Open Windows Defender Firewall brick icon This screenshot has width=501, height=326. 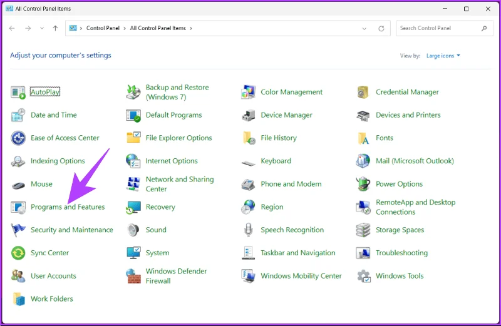133,276
